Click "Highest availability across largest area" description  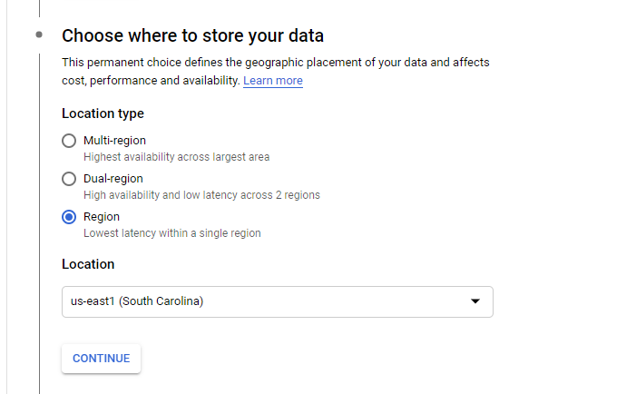point(176,156)
